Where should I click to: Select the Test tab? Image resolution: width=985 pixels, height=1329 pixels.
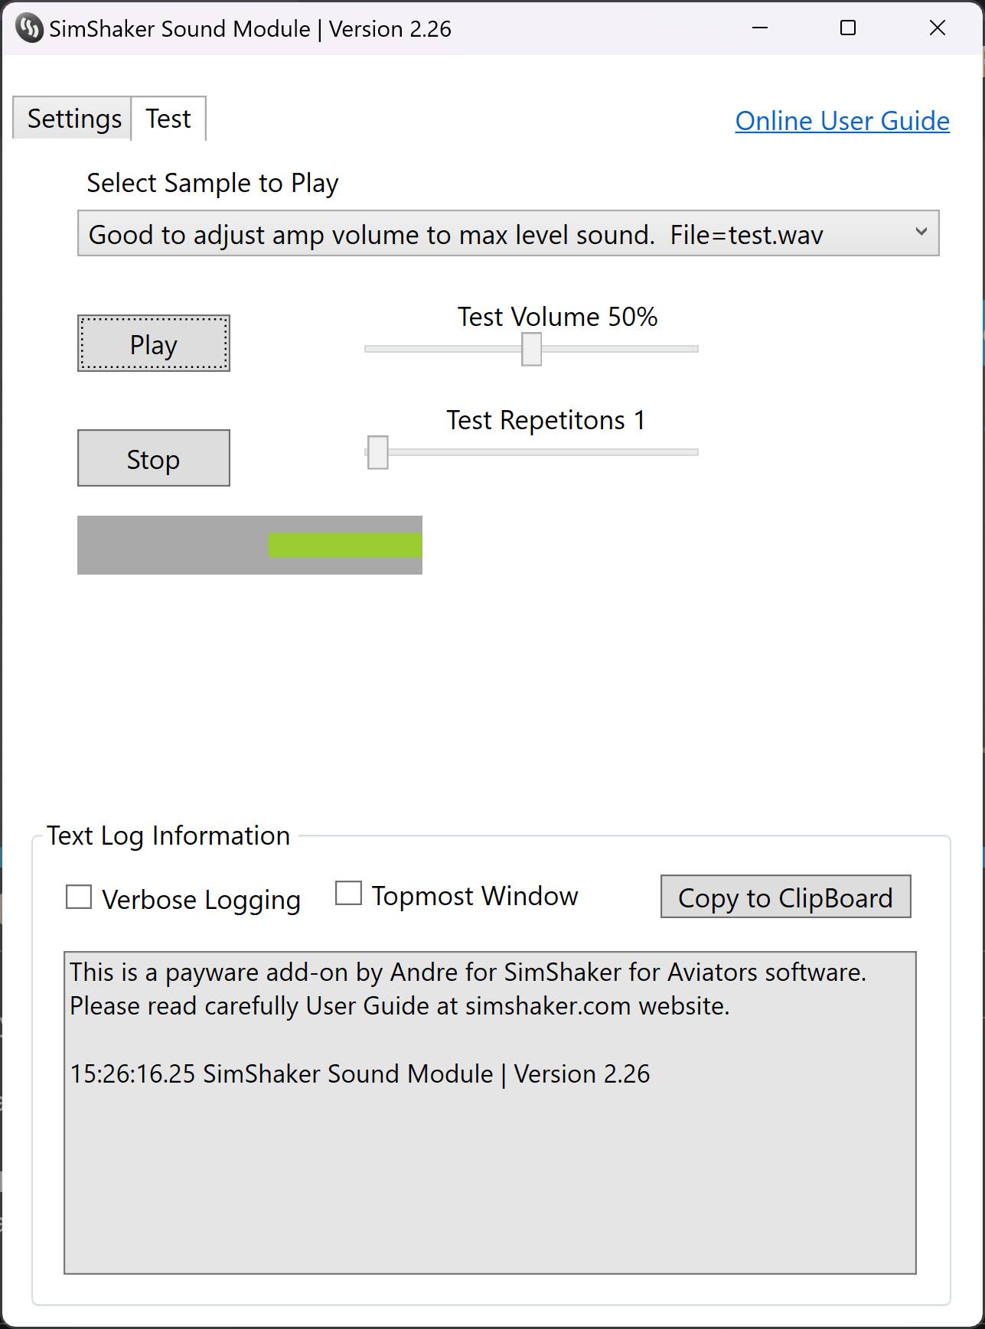tap(168, 119)
